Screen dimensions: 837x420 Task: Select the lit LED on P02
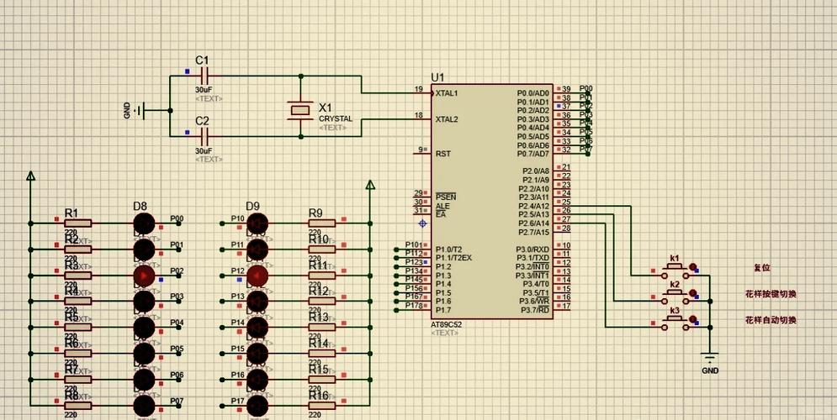(144, 276)
